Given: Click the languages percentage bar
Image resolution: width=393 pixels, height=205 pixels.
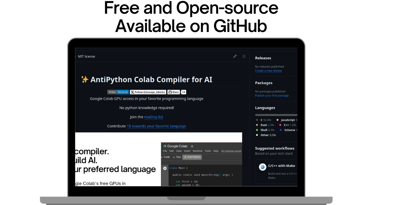Looking at the screenshot, I should coord(276,115).
